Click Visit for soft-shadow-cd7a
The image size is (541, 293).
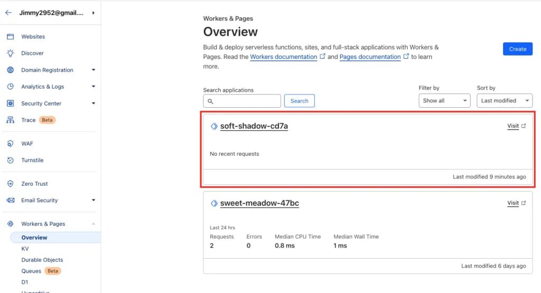[513, 126]
